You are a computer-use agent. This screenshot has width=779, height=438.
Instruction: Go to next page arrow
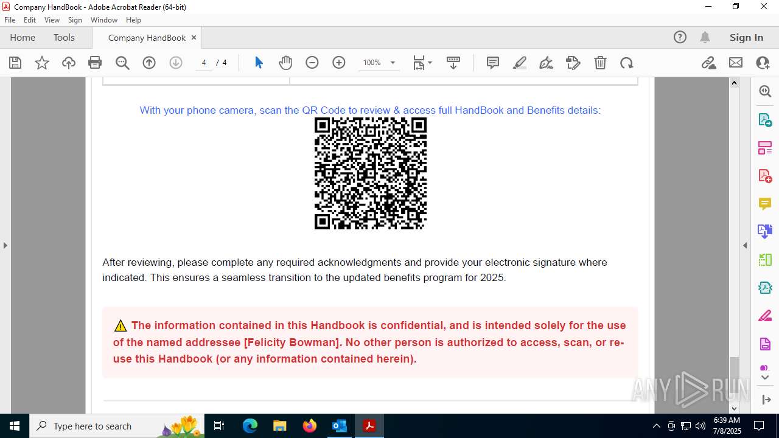[x=176, y=63]
